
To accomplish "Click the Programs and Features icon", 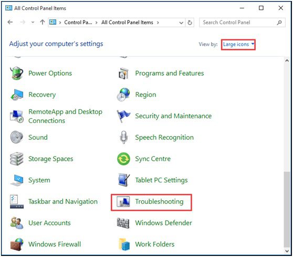I will tap(123, 73).
